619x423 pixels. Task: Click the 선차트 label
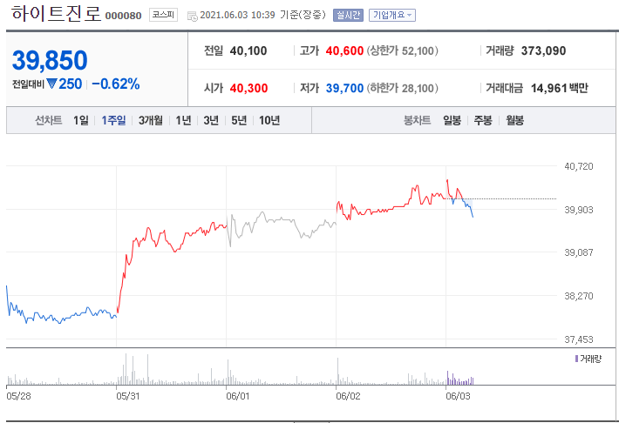click(x=49, y=120)
